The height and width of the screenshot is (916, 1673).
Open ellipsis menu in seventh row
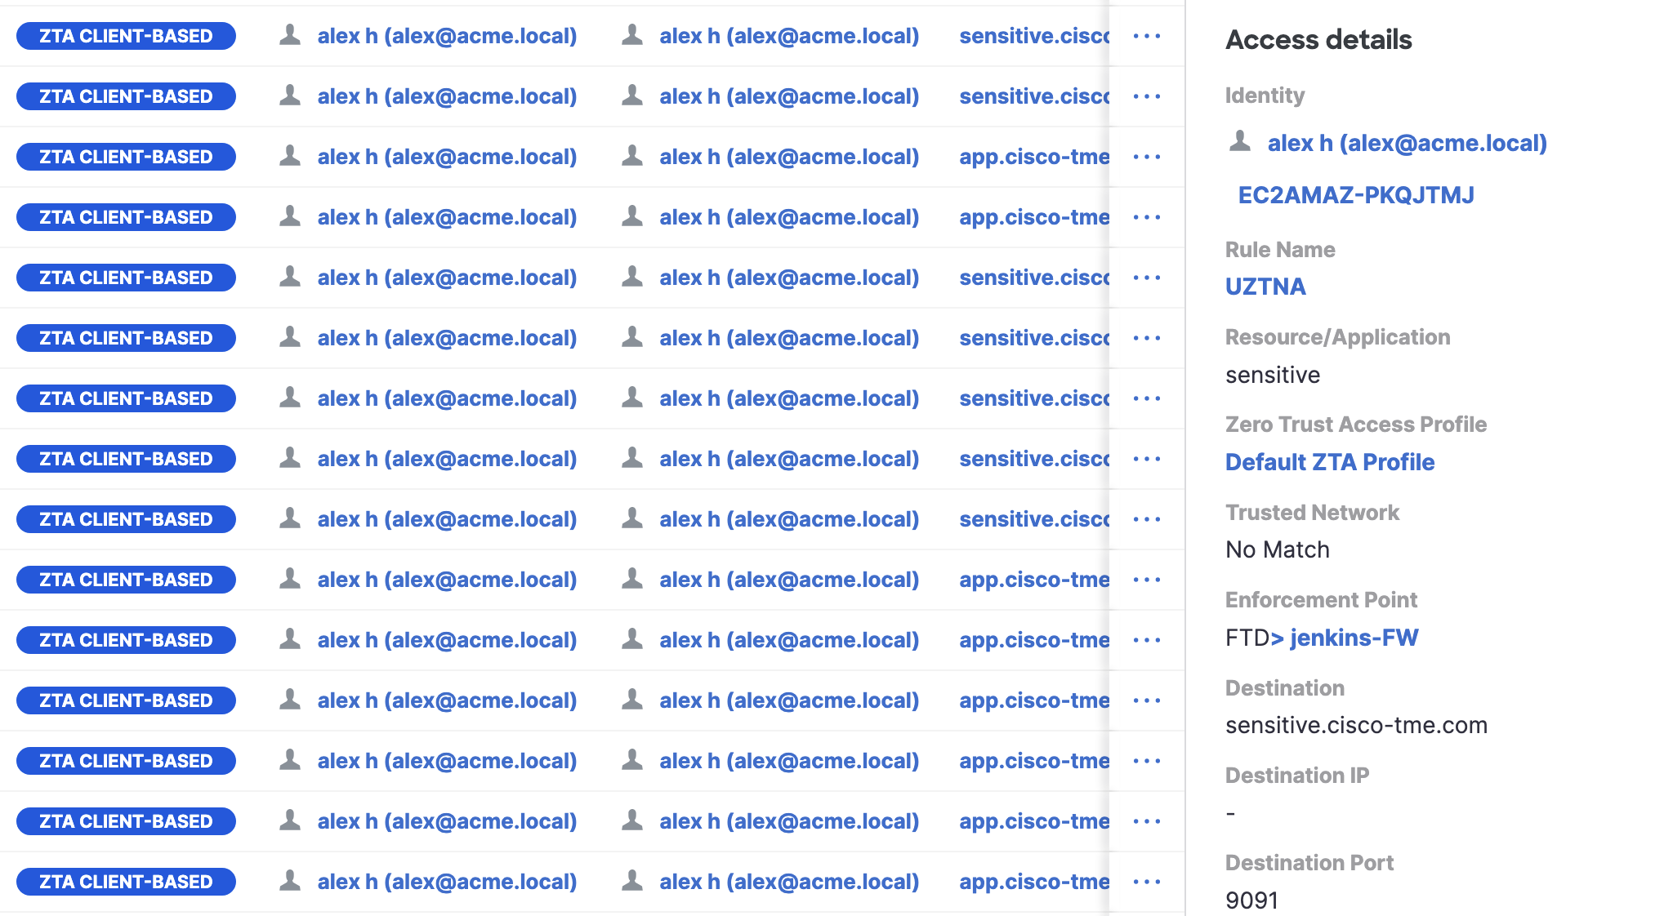click(x=1147, y=398)
